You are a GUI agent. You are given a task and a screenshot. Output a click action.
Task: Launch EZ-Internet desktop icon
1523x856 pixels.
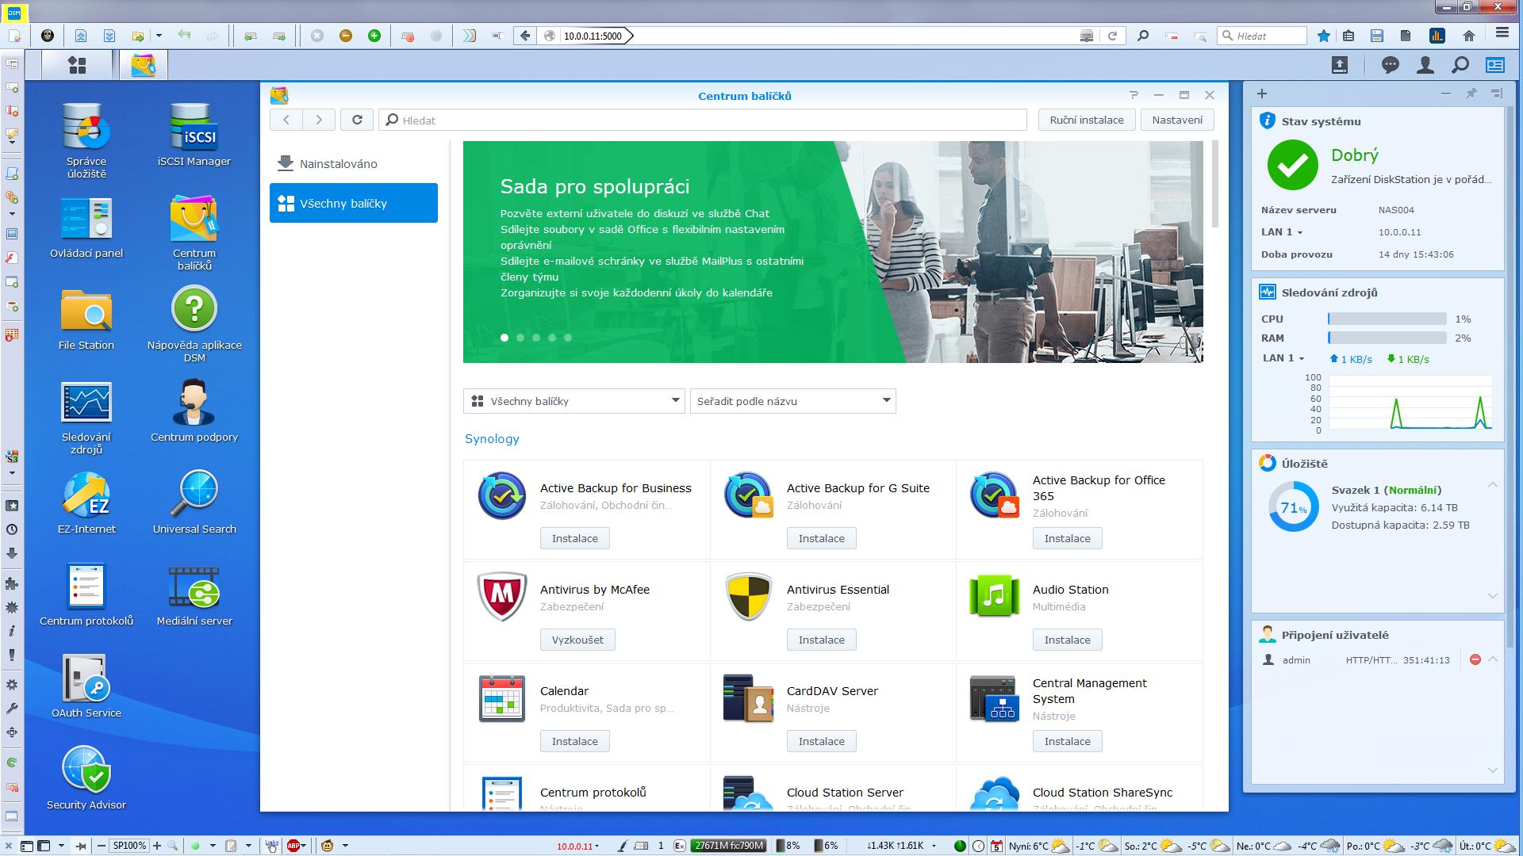coord(86,494)
